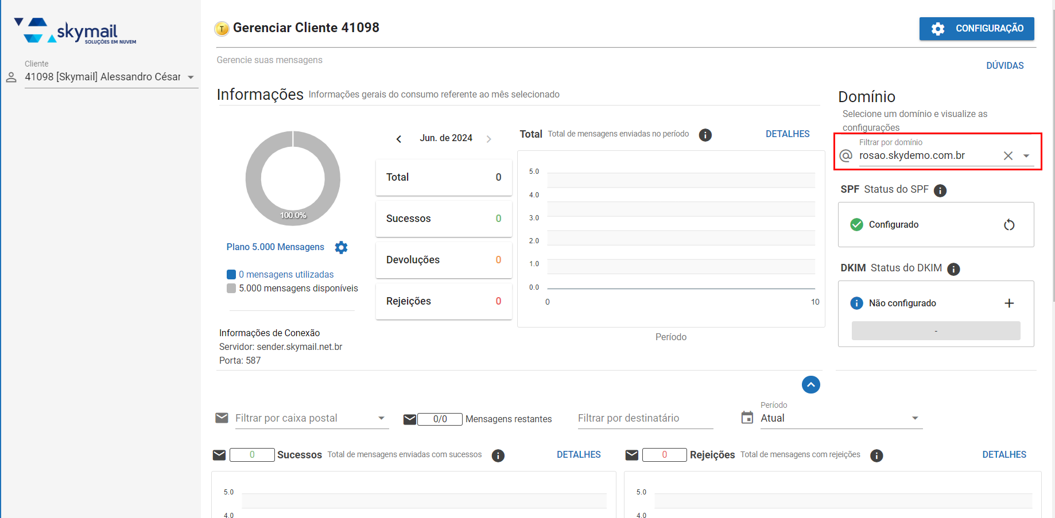
Task: Click the at-sign domain icon
Action: click(845, 156)
